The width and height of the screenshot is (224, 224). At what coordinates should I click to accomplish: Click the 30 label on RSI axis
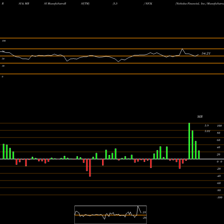(3, 66)
